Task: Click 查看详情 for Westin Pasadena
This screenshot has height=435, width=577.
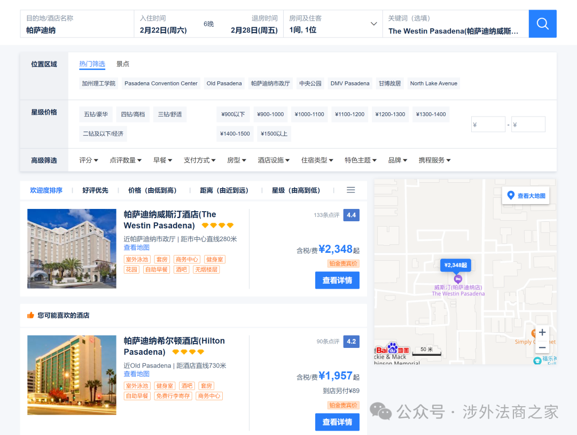Action: (337, 280)
